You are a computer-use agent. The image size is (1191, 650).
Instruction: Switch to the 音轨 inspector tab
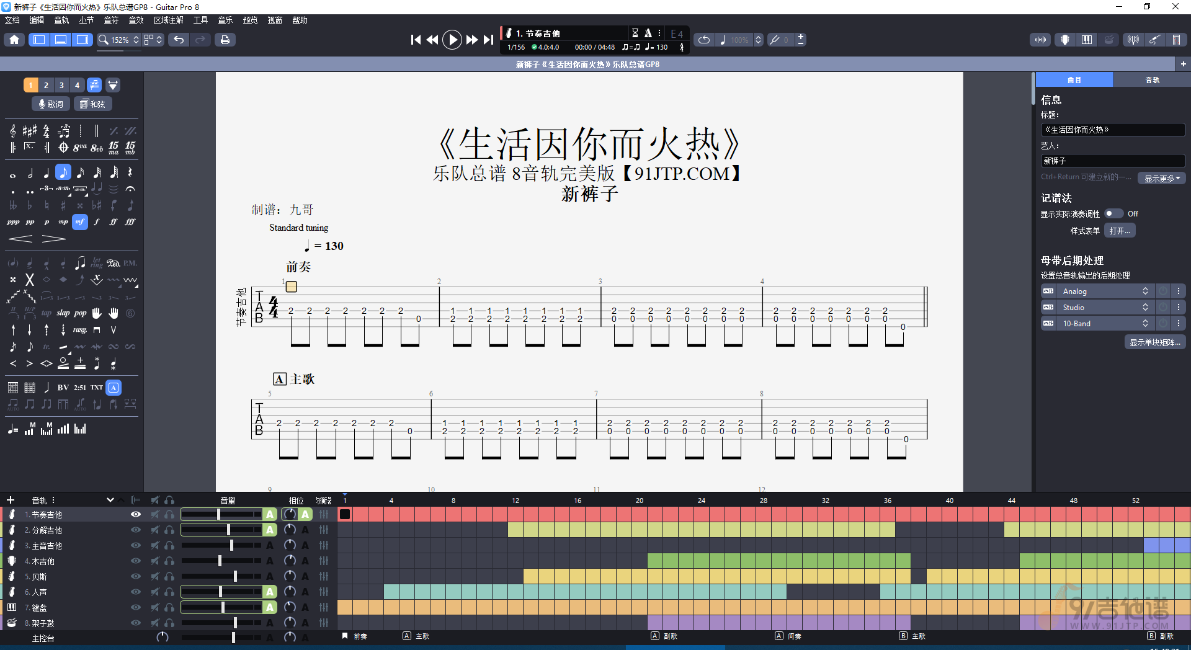tap(1152, 80)
